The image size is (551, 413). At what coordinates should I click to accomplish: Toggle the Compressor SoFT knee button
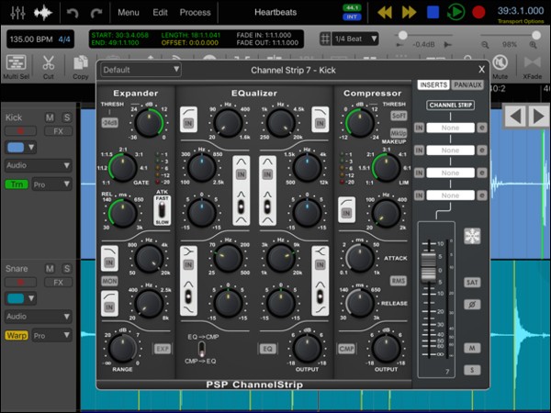(x=399, y=117)
